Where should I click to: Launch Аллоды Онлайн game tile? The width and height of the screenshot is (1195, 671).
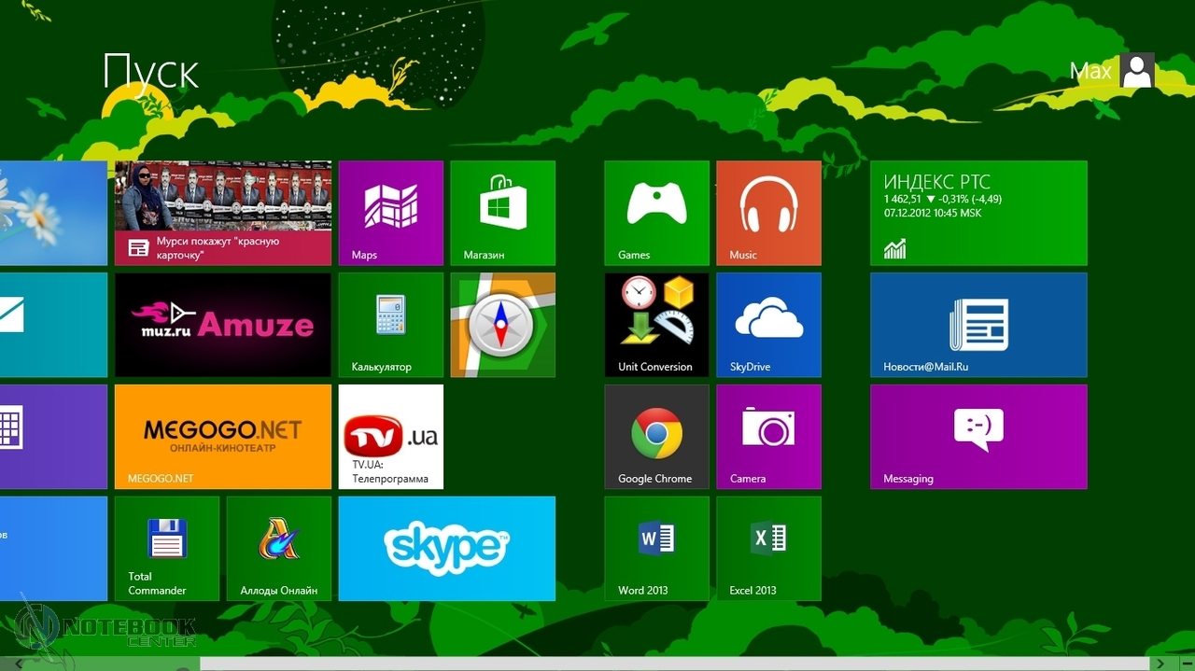(278, 549)
